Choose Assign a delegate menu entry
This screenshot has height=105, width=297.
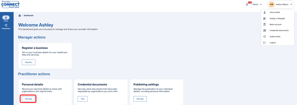click(x=277, y=19)
